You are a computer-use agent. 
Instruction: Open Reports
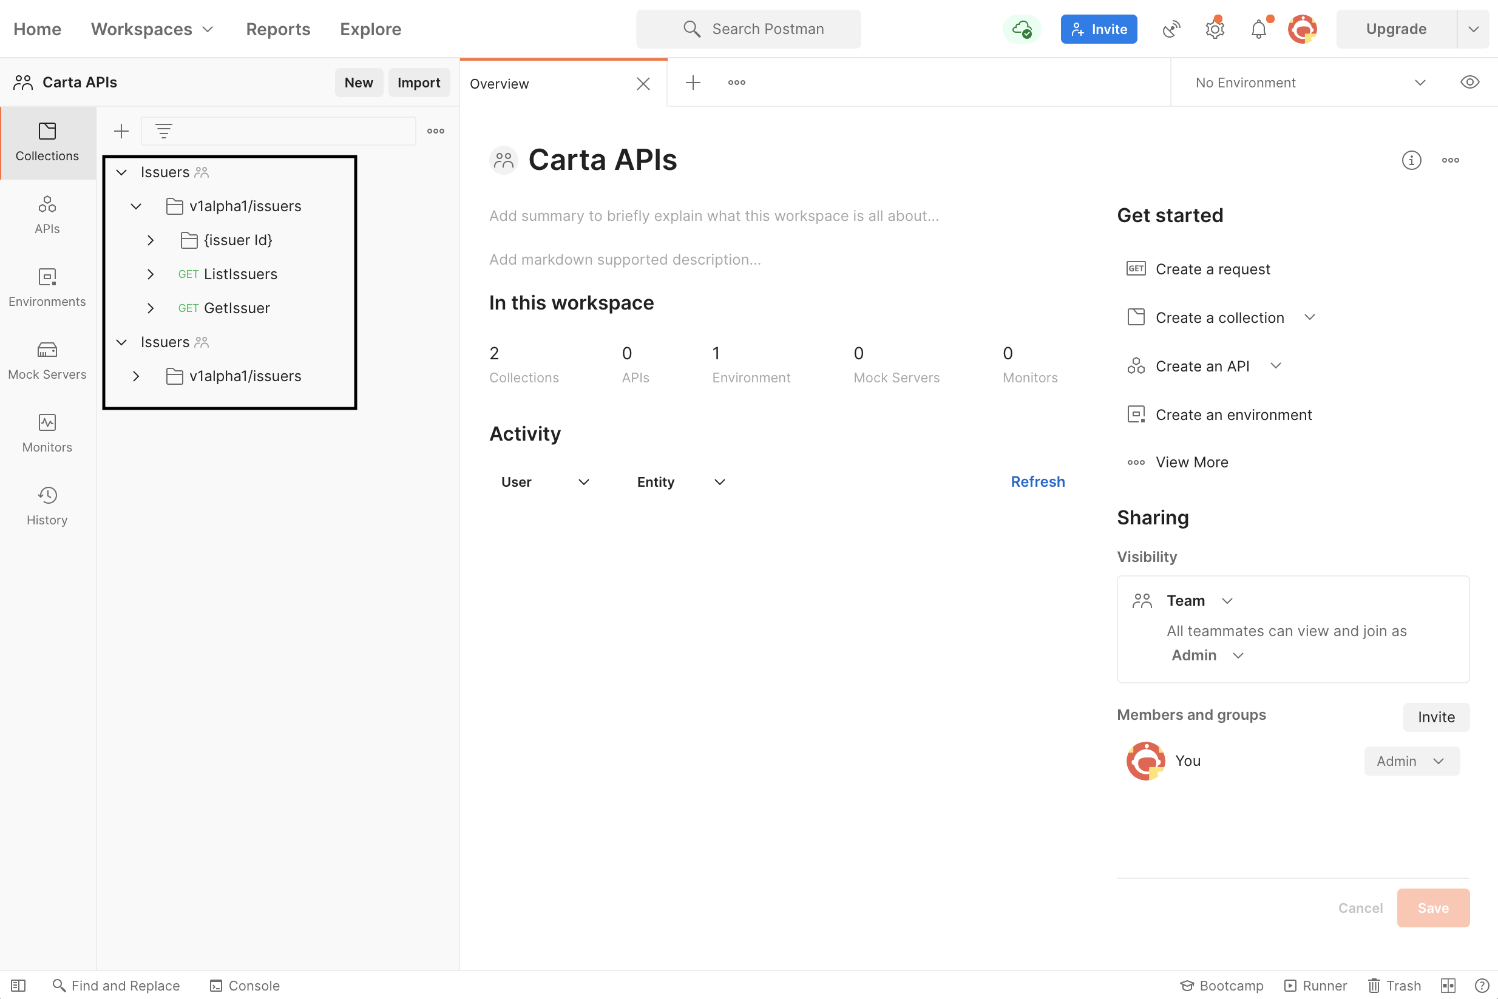pos(278,29)
